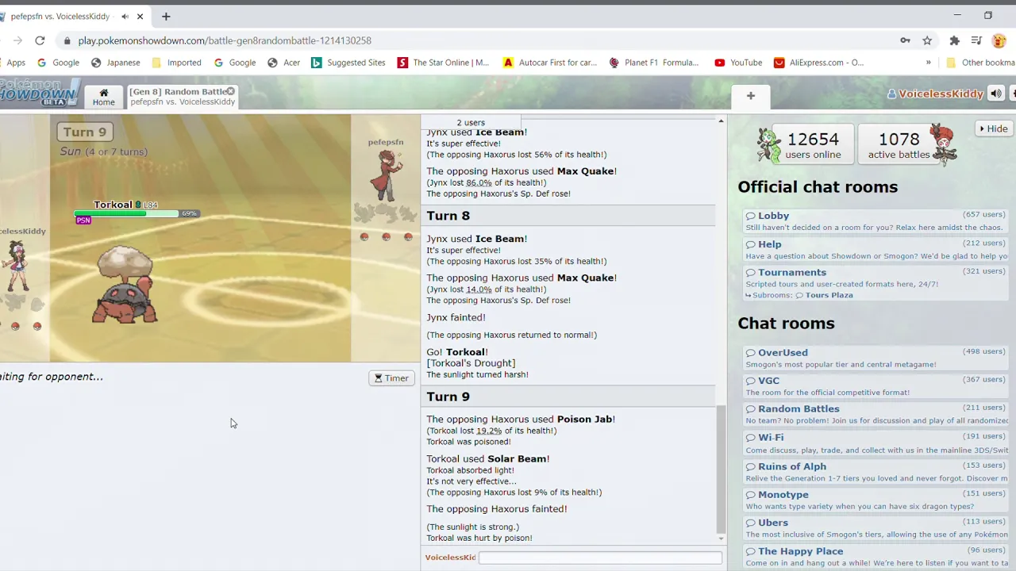1016x571 pixels.
Task: Open The Star Online bookmark
Action: click(x=443, y=63)
